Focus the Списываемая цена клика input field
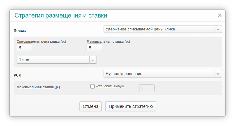235x126 pixels. pyautogui.click(x=24, y=47)
